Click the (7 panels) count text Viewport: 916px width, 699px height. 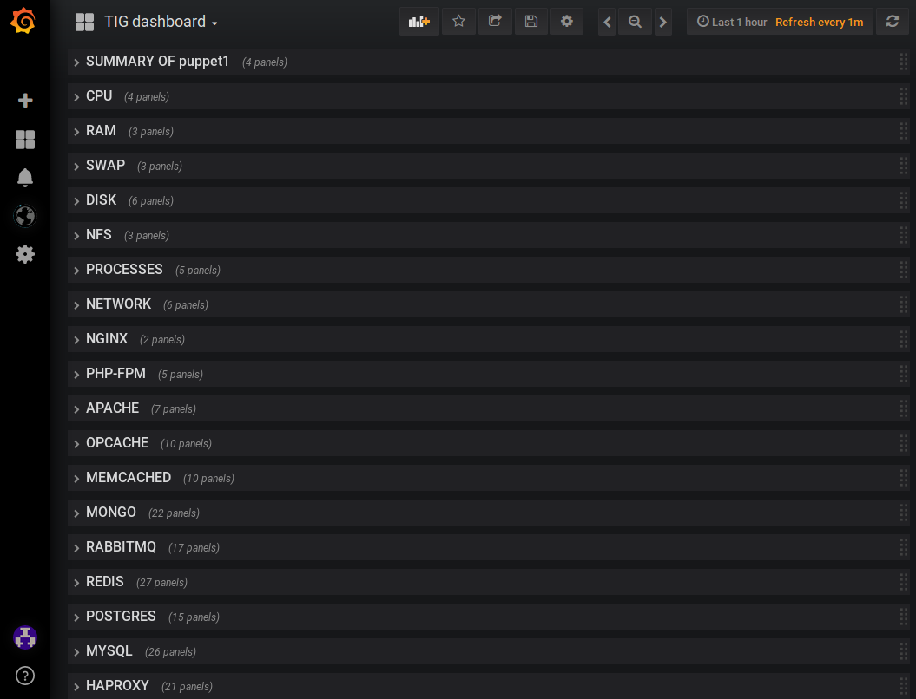coord(174,409)
